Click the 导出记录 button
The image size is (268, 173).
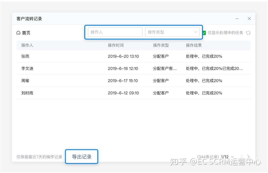click(81, 157)
